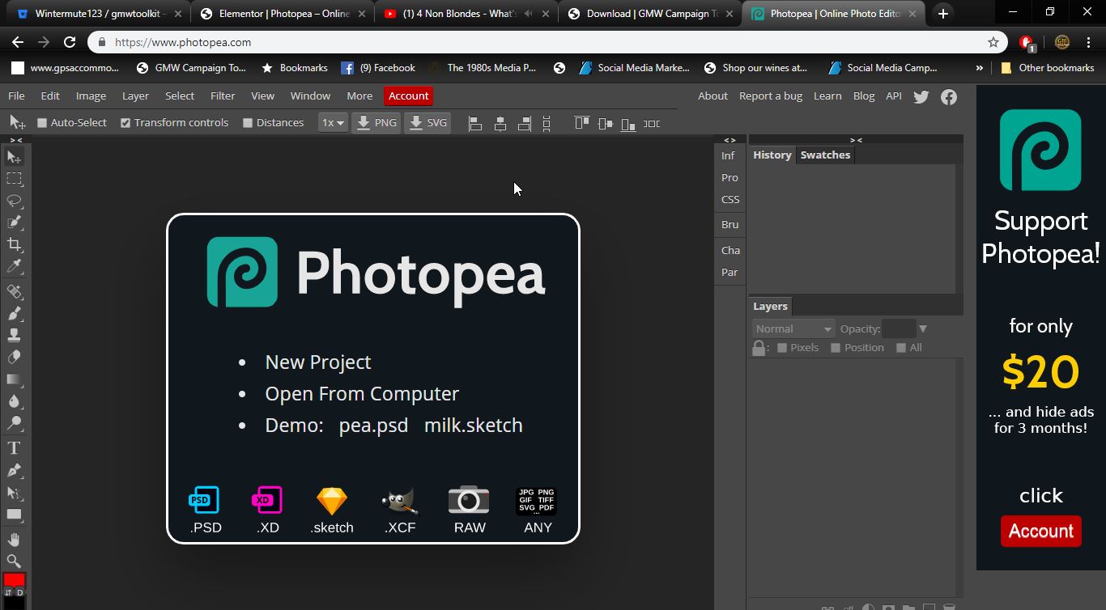Click the Opacity input field
Viewport: 1106px width, 610px height.
(899, 328)
